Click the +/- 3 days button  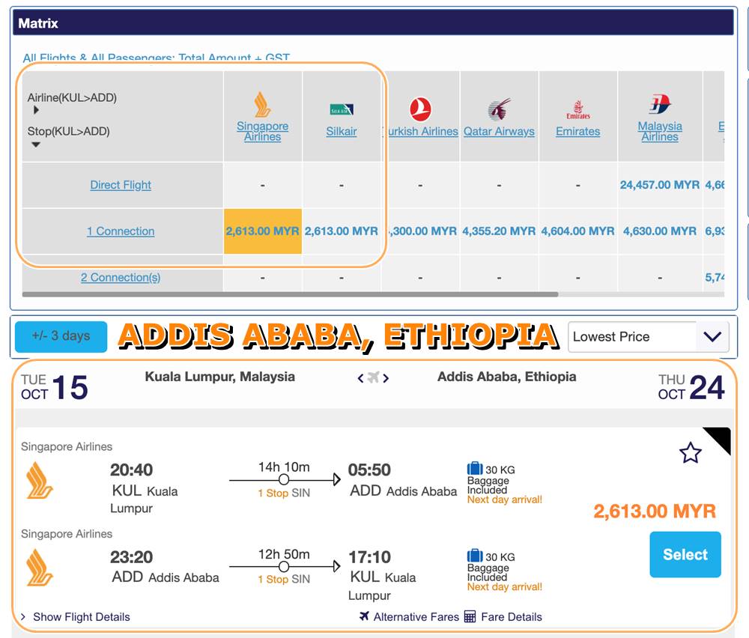tap(61, 336)
